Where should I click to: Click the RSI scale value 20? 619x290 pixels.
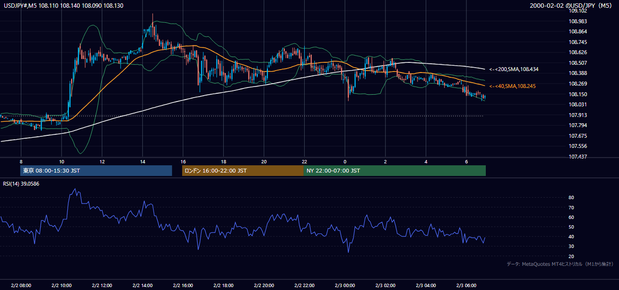(572, 256)
